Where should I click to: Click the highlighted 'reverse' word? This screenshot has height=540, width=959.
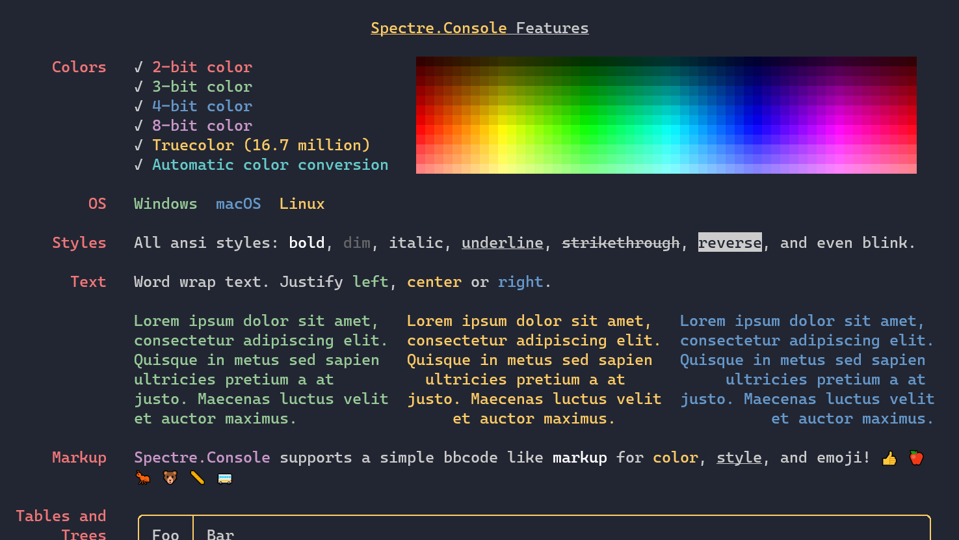[x=730, y=242]
